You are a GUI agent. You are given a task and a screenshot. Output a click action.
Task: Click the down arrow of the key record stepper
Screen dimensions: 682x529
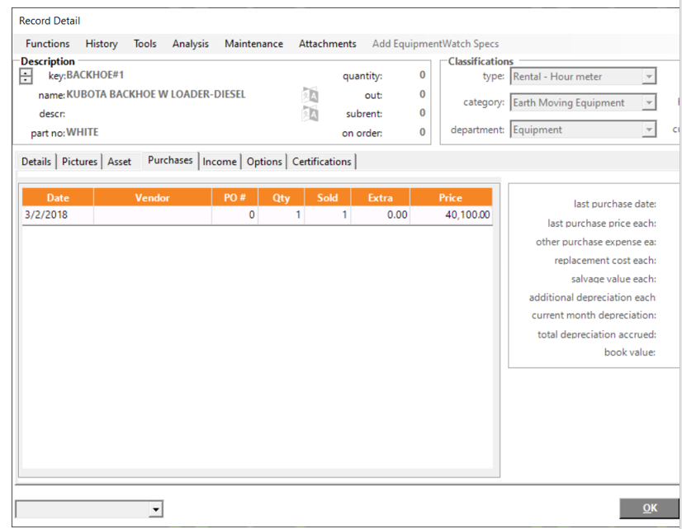point(26,80)
